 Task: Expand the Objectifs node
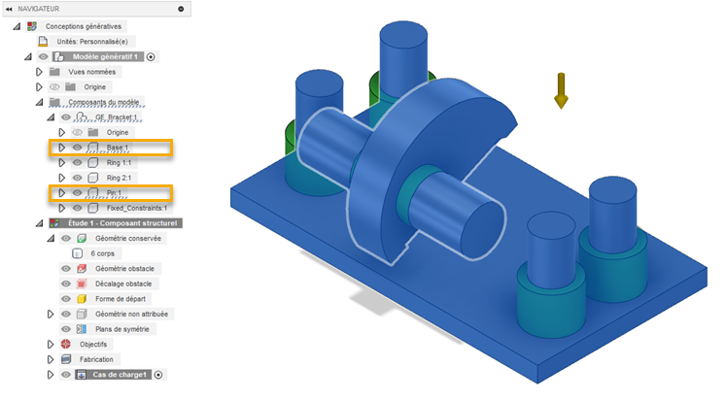pos(51,344)
